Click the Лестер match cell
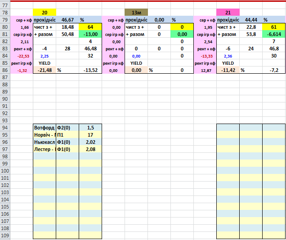Viewport: 286px width, 240px height. click(45, 149)
